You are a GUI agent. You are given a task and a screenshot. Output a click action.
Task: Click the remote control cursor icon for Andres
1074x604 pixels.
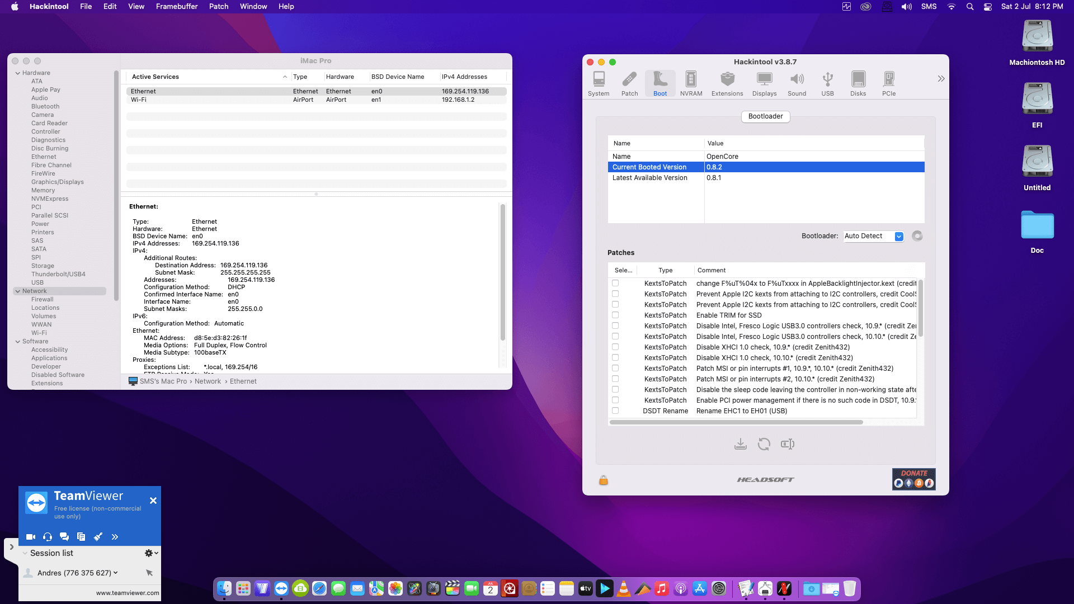(x=149, y=573)
